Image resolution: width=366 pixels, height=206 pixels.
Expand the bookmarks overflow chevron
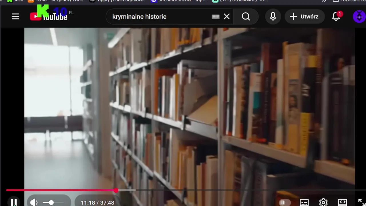324,1
